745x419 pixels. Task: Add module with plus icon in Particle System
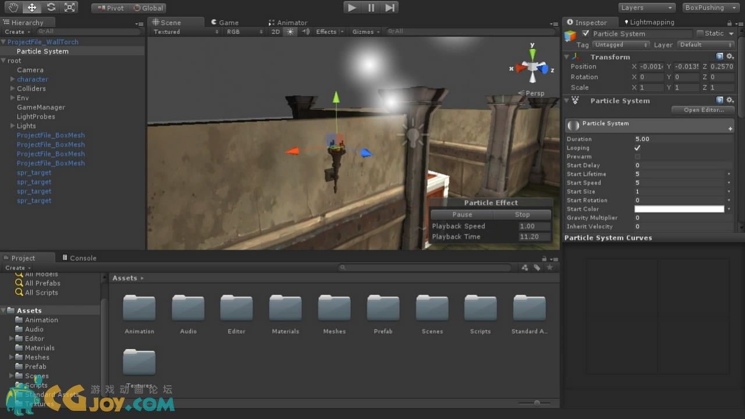point(730,129)
